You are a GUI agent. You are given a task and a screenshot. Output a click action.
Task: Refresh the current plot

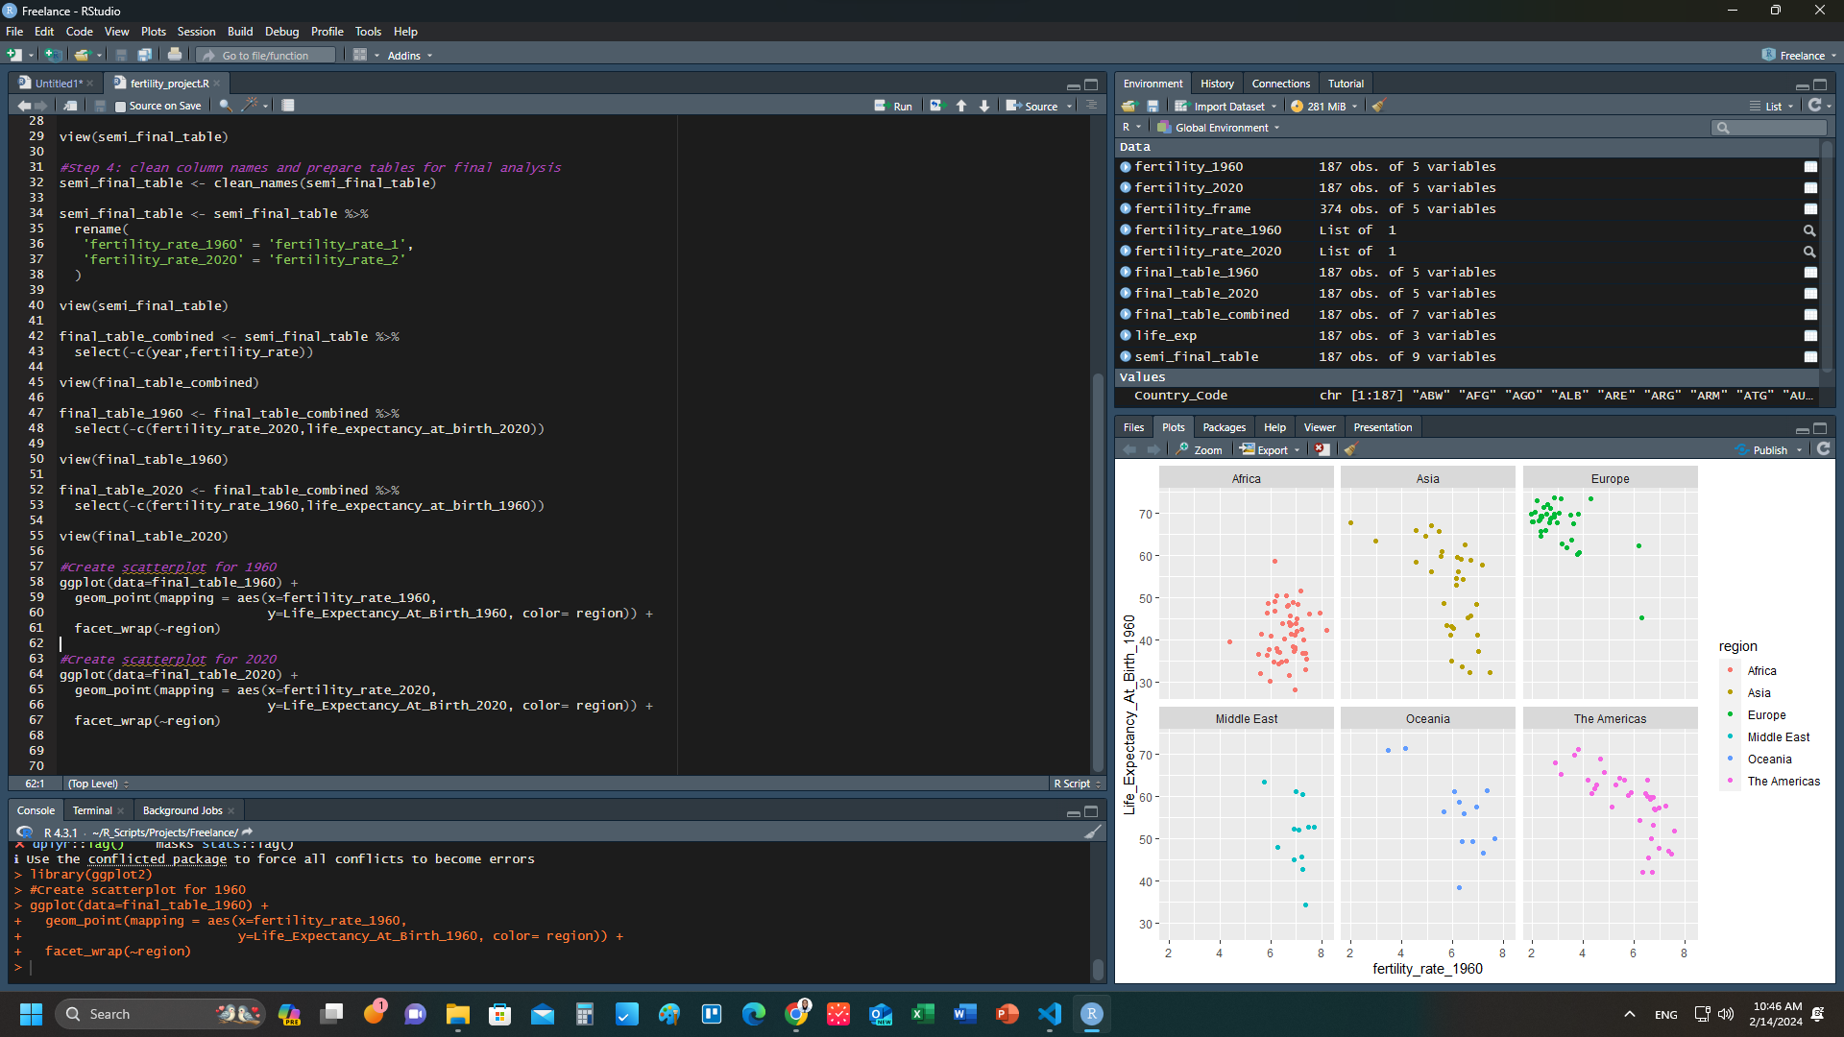1824,449
